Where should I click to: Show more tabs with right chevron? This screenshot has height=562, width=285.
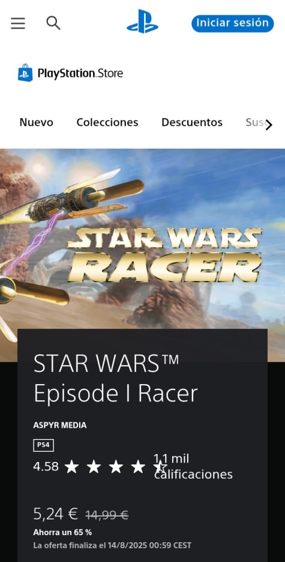pos(269,125)
